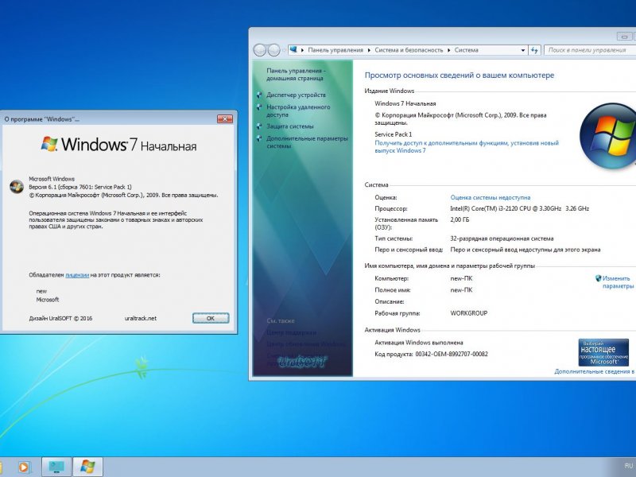
Task: Open Дополнительные параметры системы
Action: [307, 142]
